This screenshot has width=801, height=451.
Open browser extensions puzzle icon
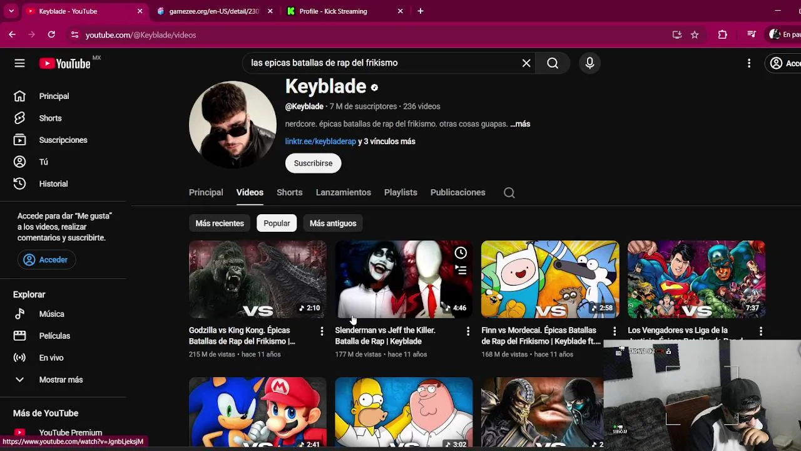tap(723, 35)
